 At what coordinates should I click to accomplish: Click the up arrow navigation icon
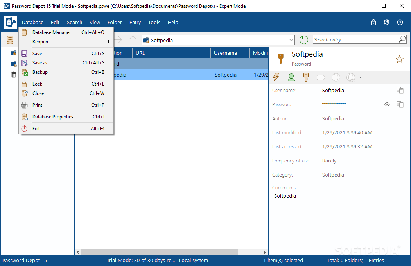pos(133,40)
